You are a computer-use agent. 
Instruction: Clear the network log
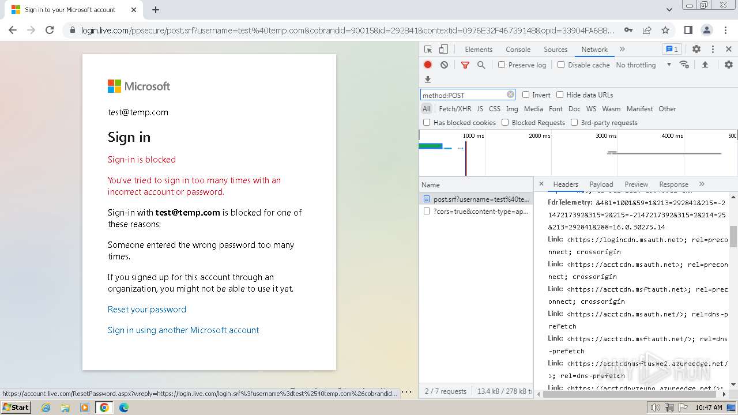click(444, 65)
